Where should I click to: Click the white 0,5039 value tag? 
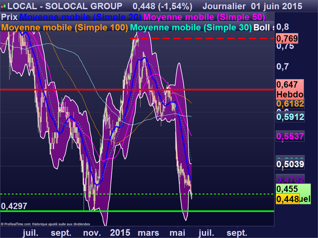tap(290, 164)
